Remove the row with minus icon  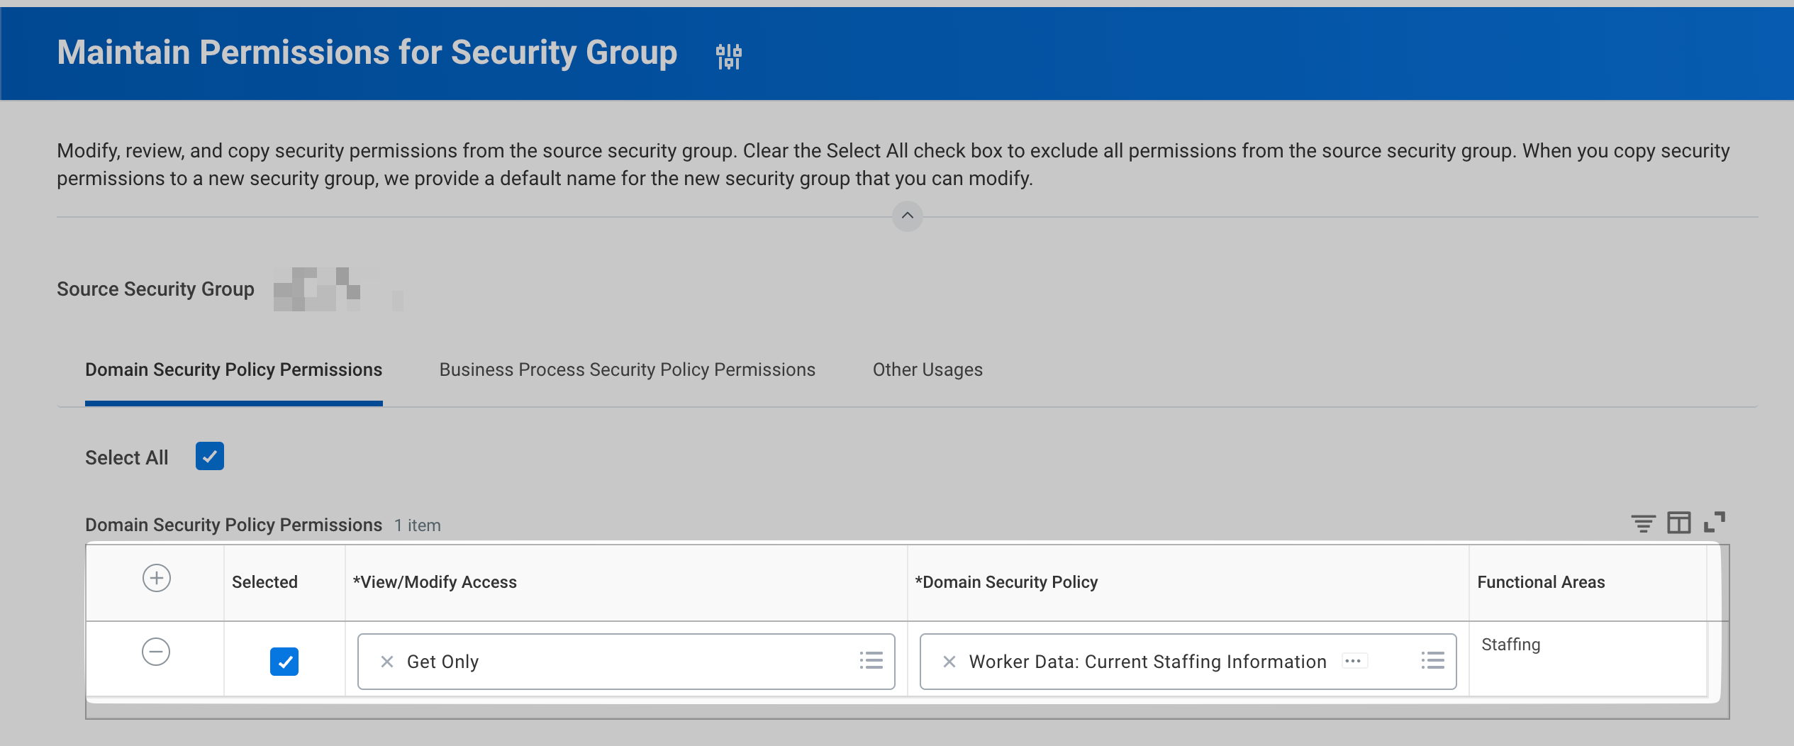tap(156, 652)
